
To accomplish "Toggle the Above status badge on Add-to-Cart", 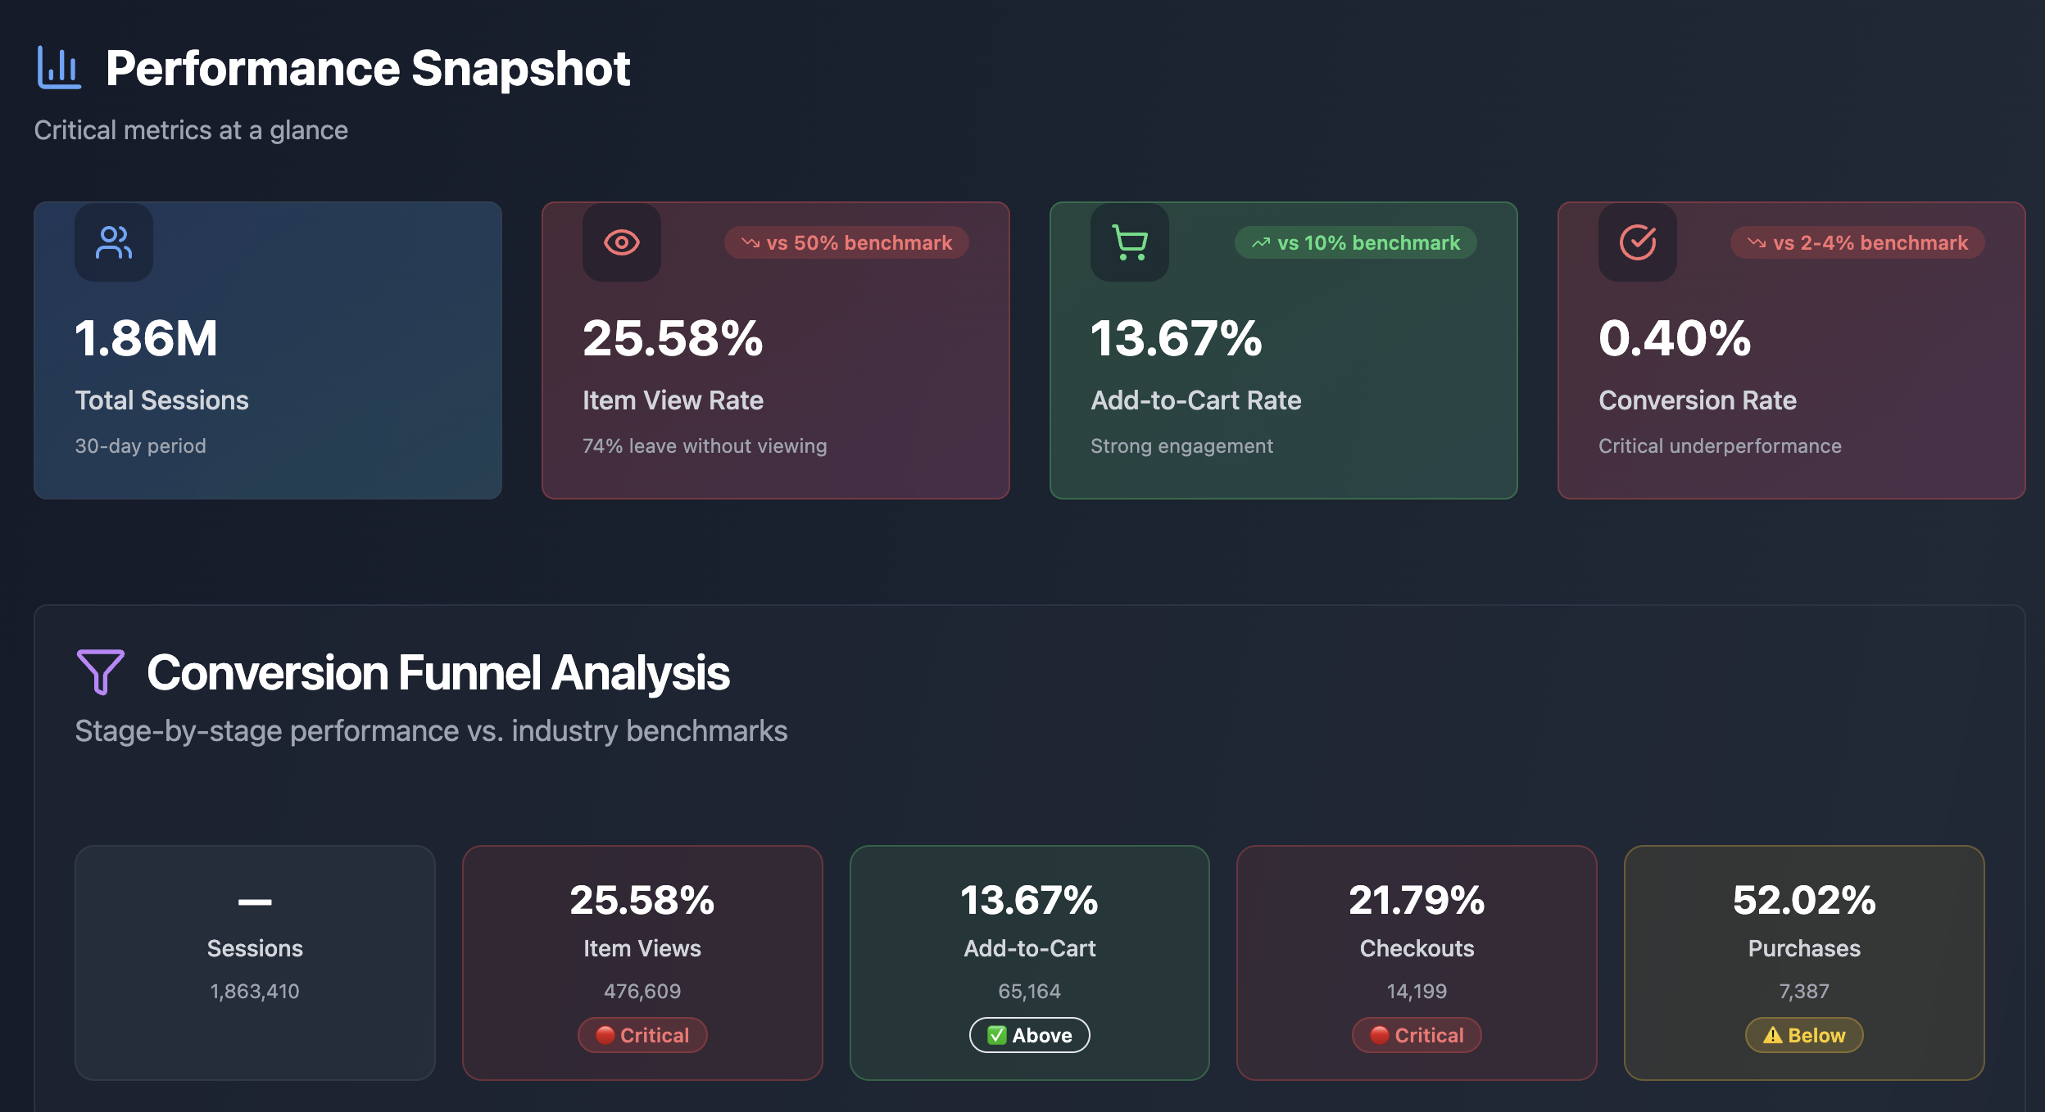I will (x=1029, y=1035).
